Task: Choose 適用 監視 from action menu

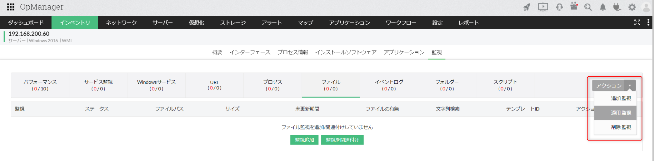Action: click(x=615, y=113)
